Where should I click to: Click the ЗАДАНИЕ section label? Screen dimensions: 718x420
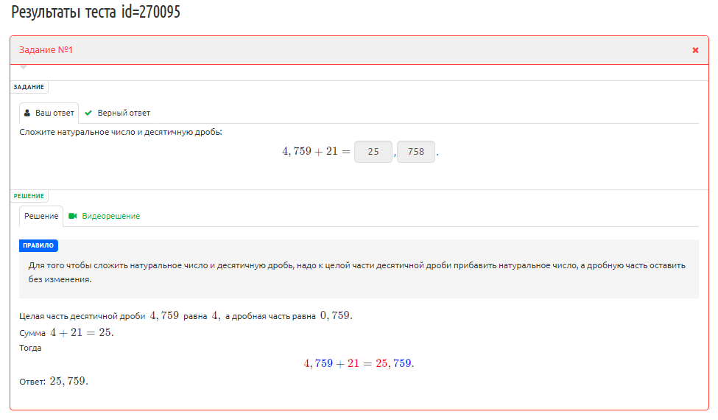29,87
